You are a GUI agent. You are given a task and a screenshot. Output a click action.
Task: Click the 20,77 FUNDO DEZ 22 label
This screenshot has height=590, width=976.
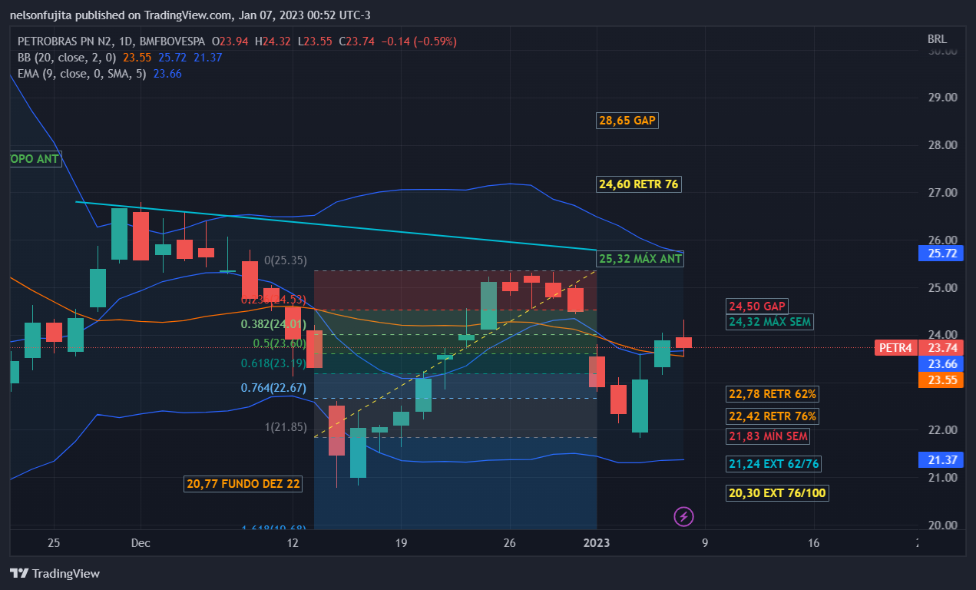click(243, 484)
